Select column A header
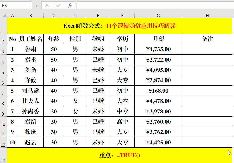 [x=12, y=15]
